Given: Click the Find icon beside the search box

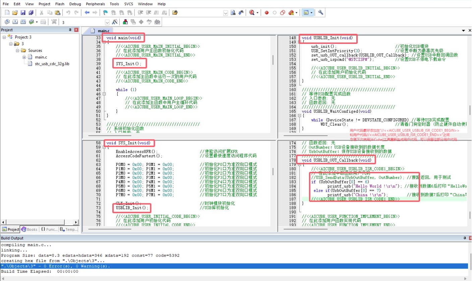Looking at the screenshot, I should pos(234,13).
